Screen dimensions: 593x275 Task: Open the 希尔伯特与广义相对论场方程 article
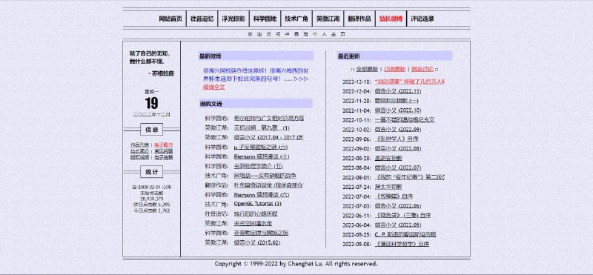click(269, 118)
